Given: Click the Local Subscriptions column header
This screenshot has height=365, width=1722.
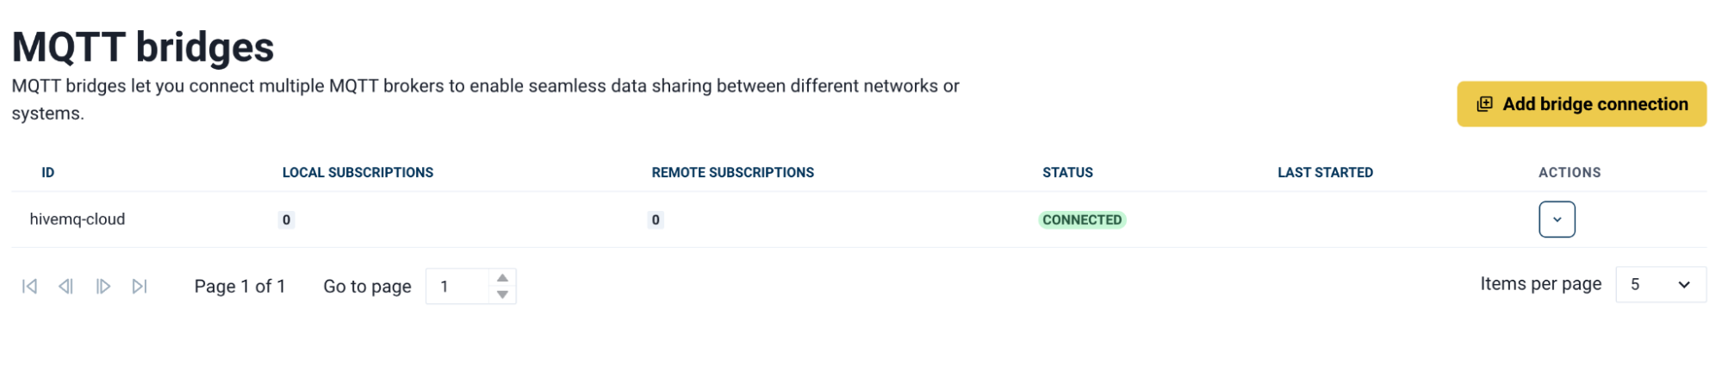Looking at the screenshot, I should [x=357, y=173].
